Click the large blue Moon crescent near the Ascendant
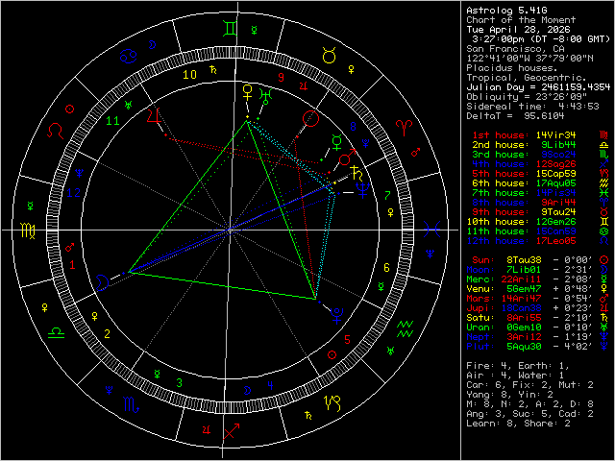Viewport: 615px width, 461px height. pos(102,282)
